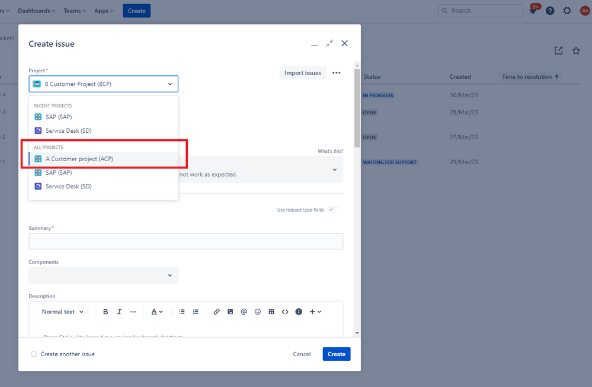Select SAP (SAP) under Recent Projects
The width and height of the screenshot is (592, 387).
pos(104,117)
